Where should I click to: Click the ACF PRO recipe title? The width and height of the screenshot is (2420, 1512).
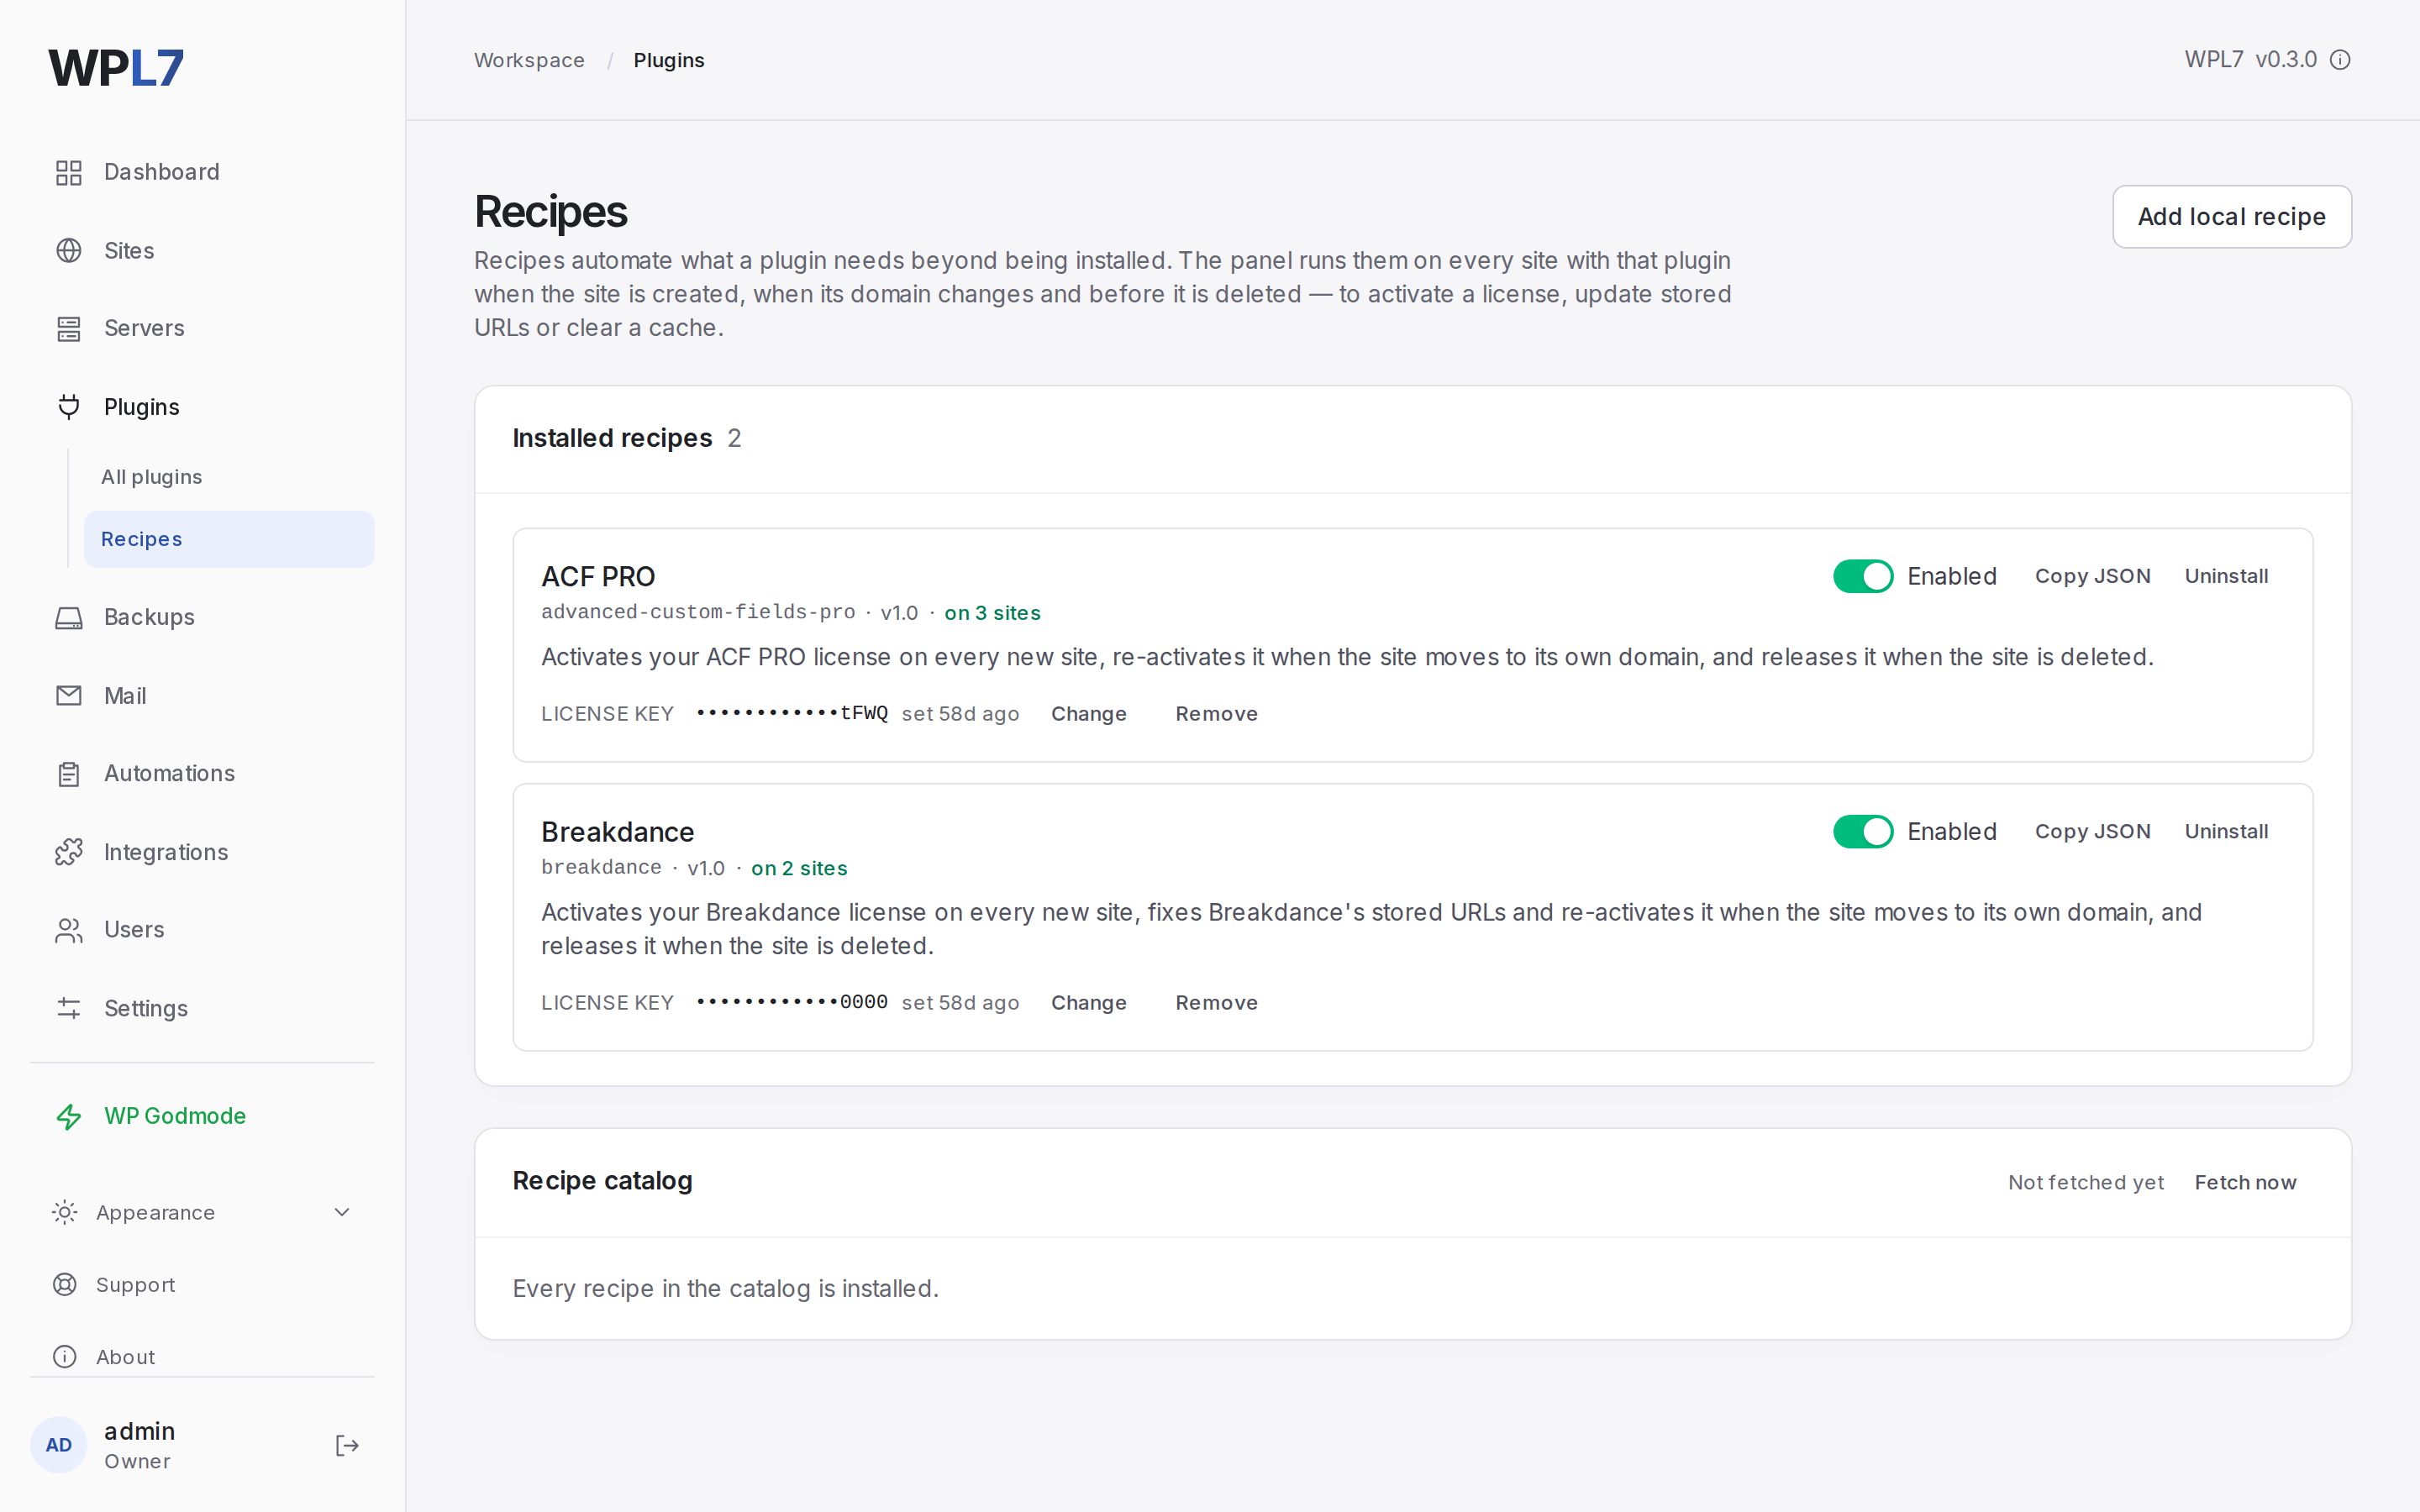click(598, 577)
